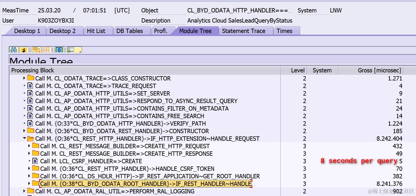Screen dimensions: 416x196
Task: Click the gross value 382
Action: (x=397, y=176)
